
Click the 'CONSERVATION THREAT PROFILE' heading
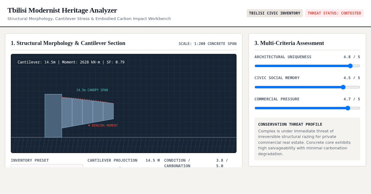tap(290, 124)
